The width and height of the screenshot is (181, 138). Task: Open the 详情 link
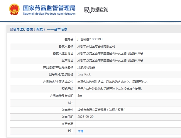(80, 131)
